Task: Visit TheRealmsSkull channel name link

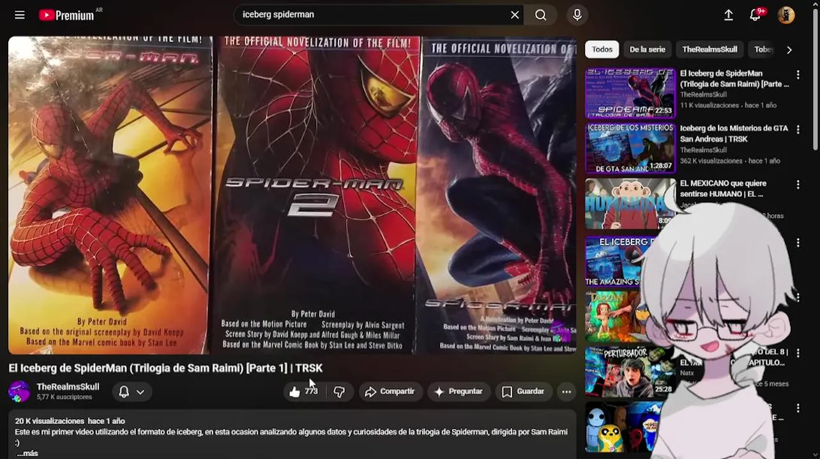Action: [68, 387]
